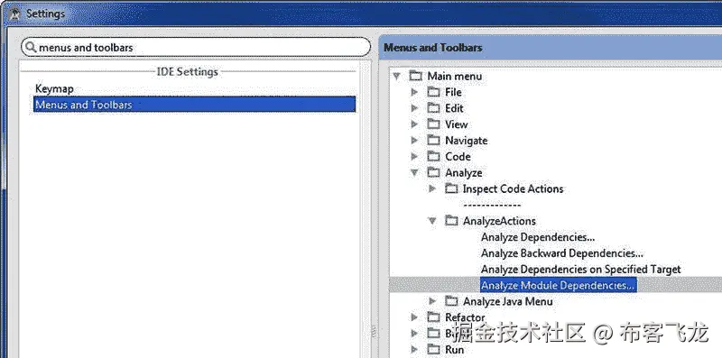Click the search magnifier icon in Settings

31,48
